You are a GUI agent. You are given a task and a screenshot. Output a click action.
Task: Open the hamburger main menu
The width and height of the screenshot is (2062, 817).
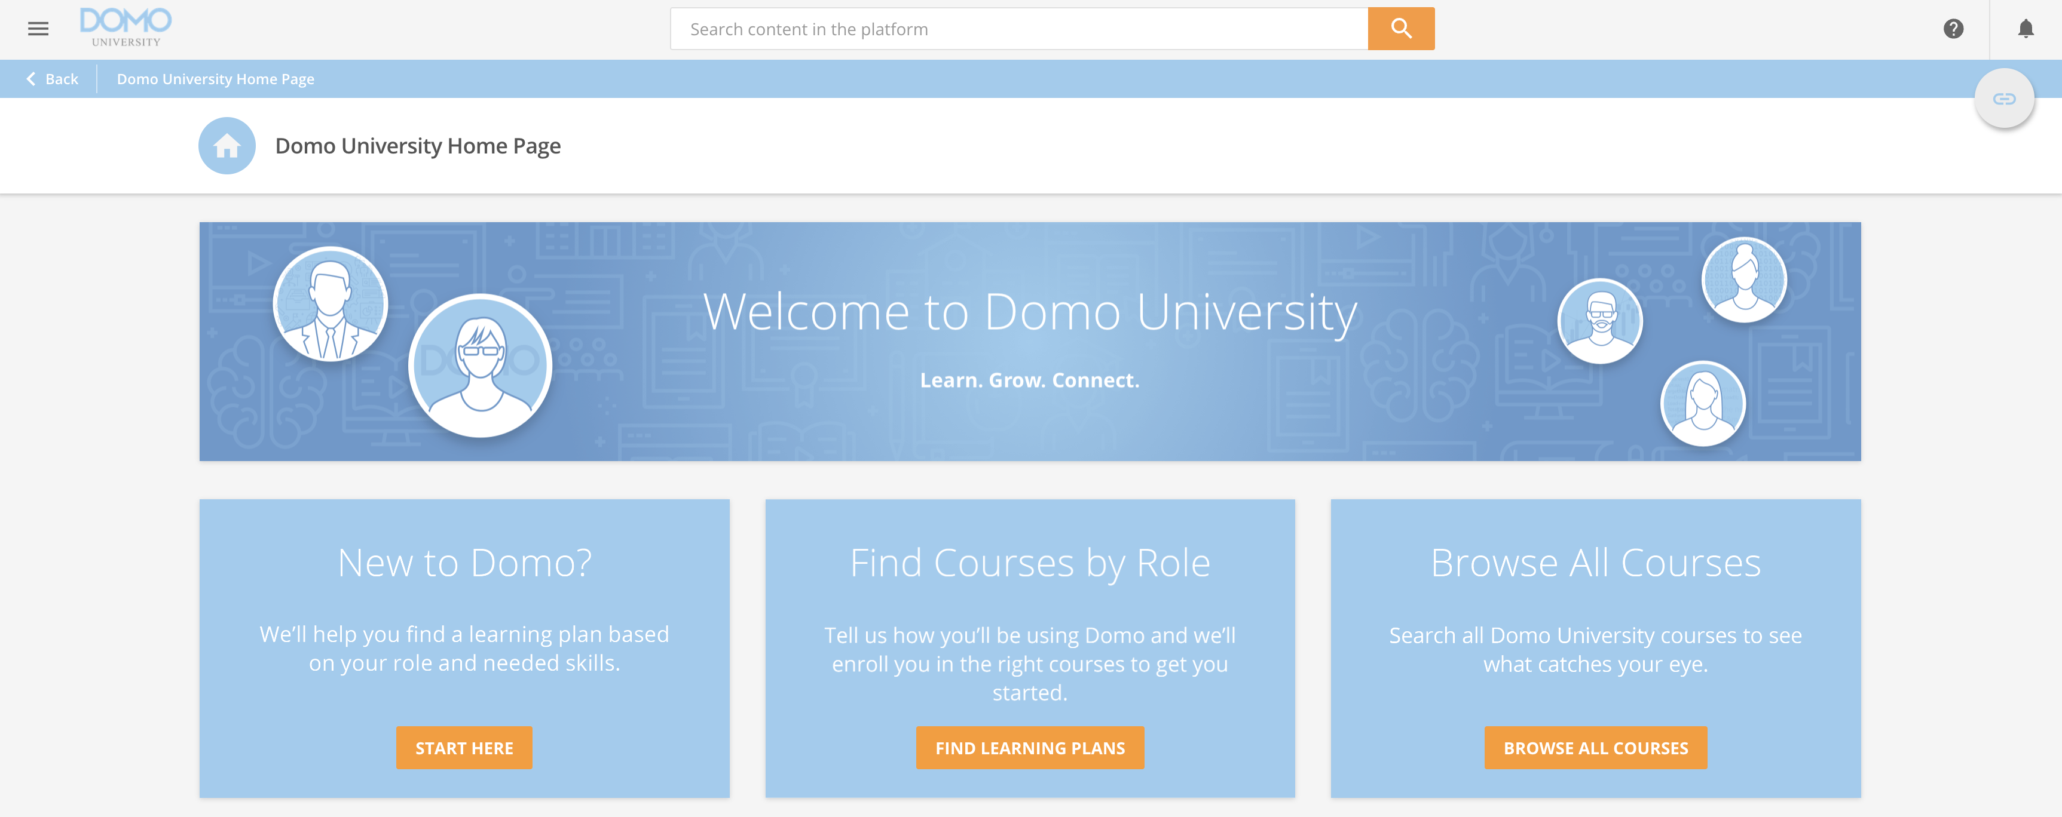38,29
